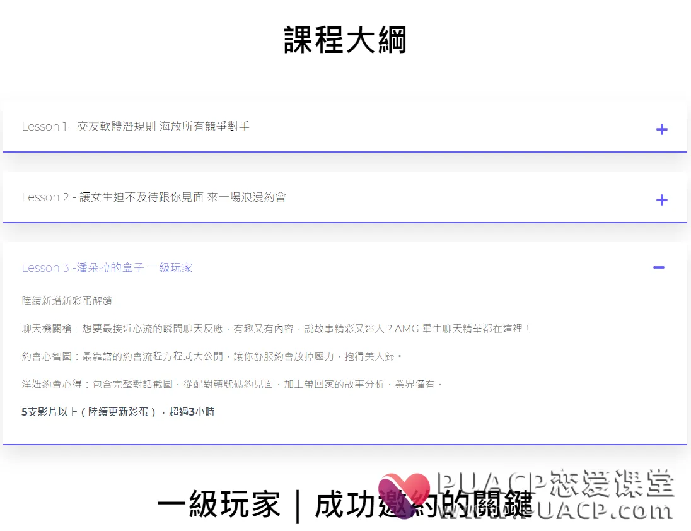This screenshot has width=691, height=531.
Task: Expand Lesson 2 using its plus icon
Action: 661,200
